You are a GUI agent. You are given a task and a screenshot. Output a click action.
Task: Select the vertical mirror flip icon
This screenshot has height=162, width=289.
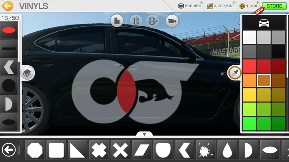coord(136,21)
